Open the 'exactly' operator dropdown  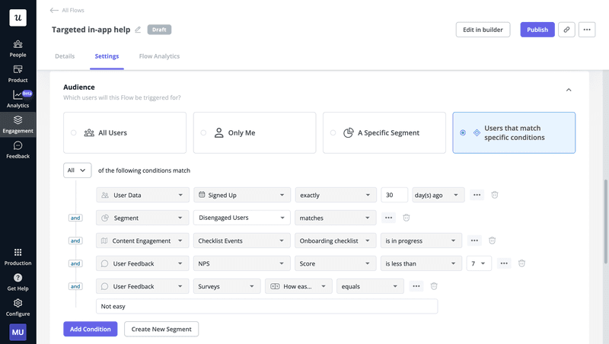336,195
